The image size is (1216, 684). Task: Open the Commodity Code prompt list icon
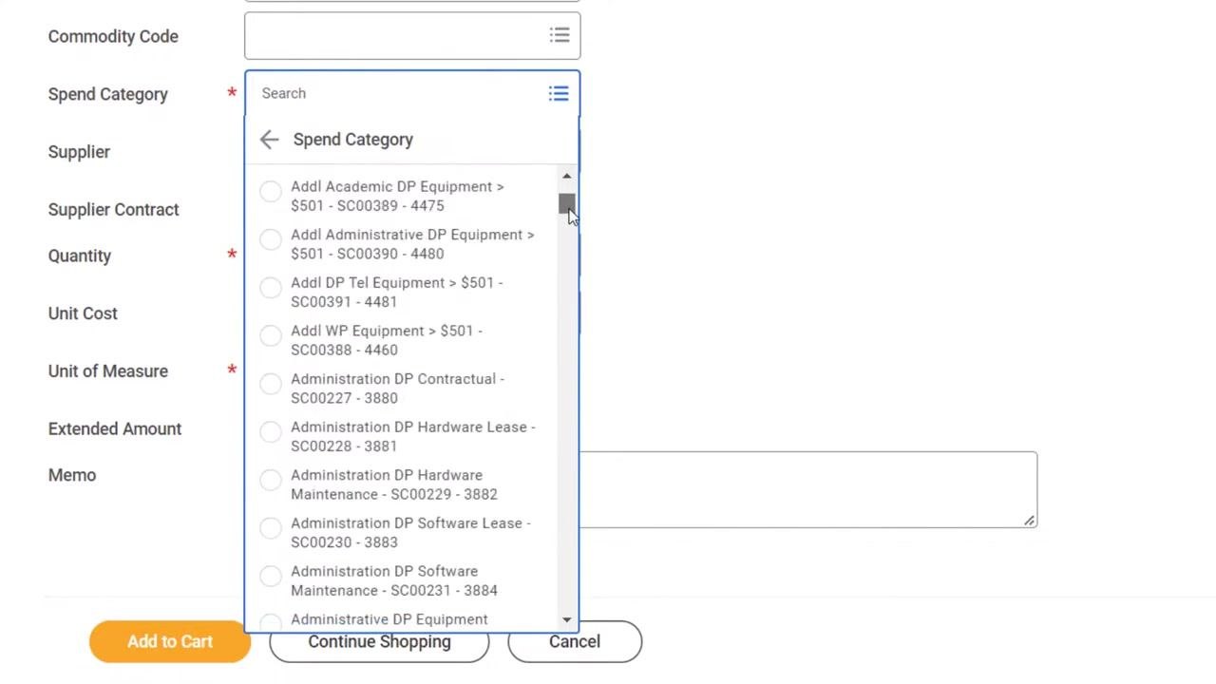[560, 36]
